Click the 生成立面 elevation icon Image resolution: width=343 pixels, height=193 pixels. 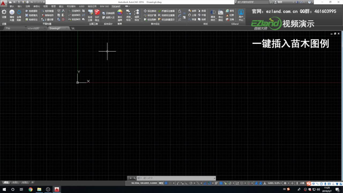click(90, 16)
